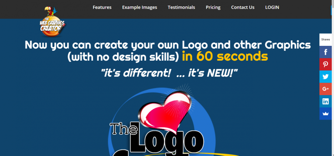The height and width of the screenshot is (156, 334).
Task: Click the LOGIN link
Action: [x=272, y=7]
